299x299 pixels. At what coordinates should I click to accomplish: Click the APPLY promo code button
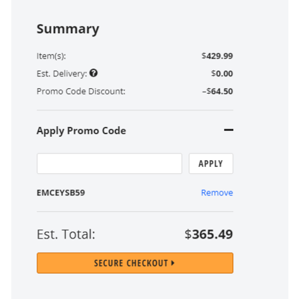pyautogui.click(x=211, y=163)
